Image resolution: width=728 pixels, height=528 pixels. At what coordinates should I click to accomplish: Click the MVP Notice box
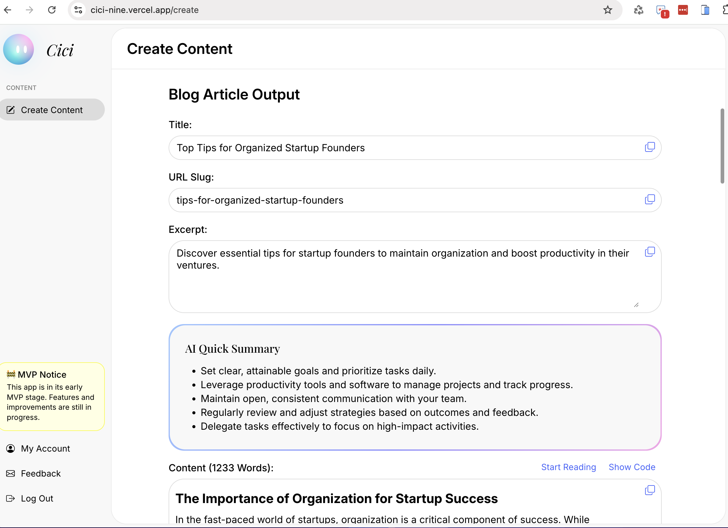pos(52,396)
